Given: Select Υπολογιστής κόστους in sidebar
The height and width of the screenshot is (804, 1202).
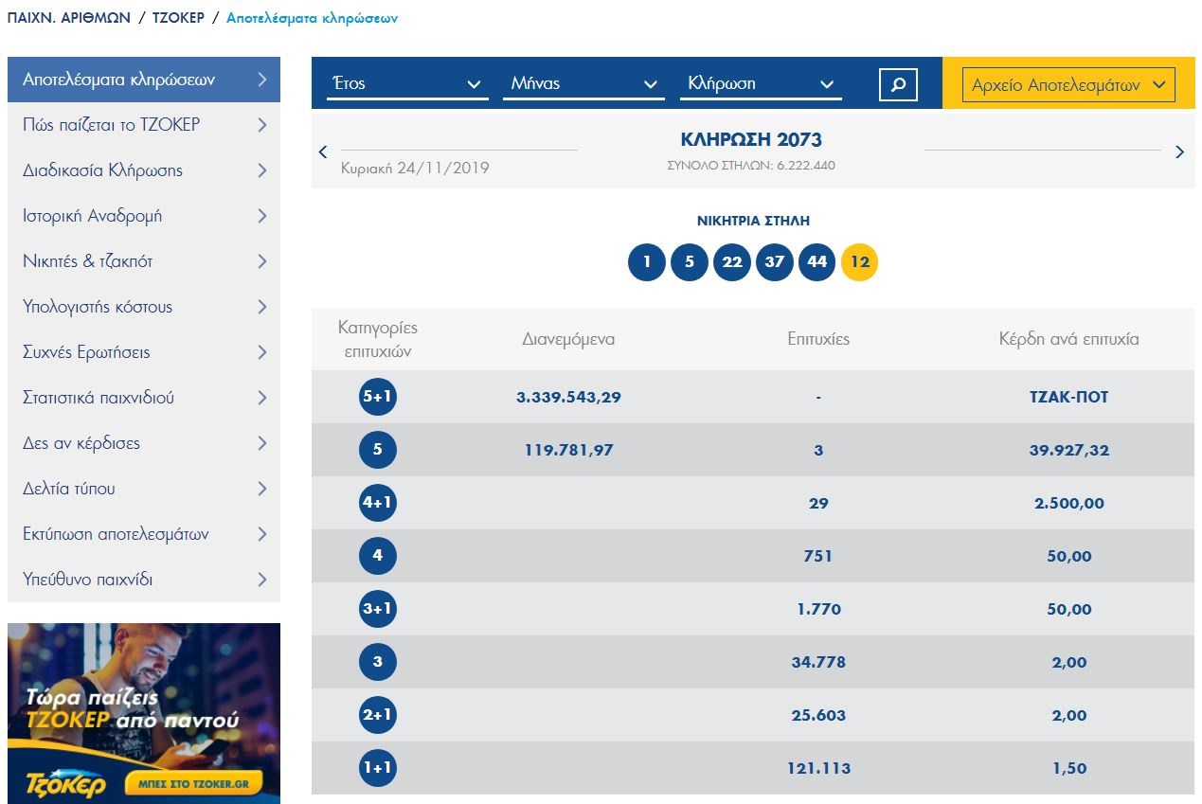Looking at the screenshot, I should point(144,307).
